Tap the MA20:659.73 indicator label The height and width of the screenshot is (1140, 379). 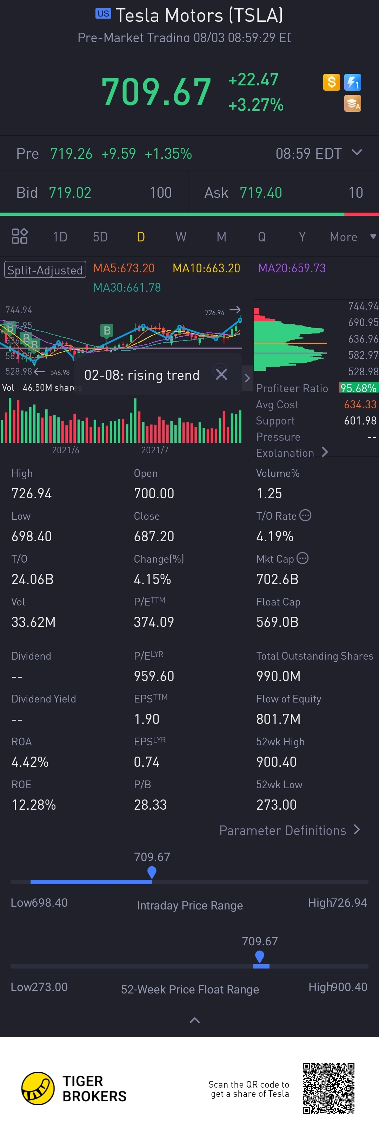coord(292,268)
